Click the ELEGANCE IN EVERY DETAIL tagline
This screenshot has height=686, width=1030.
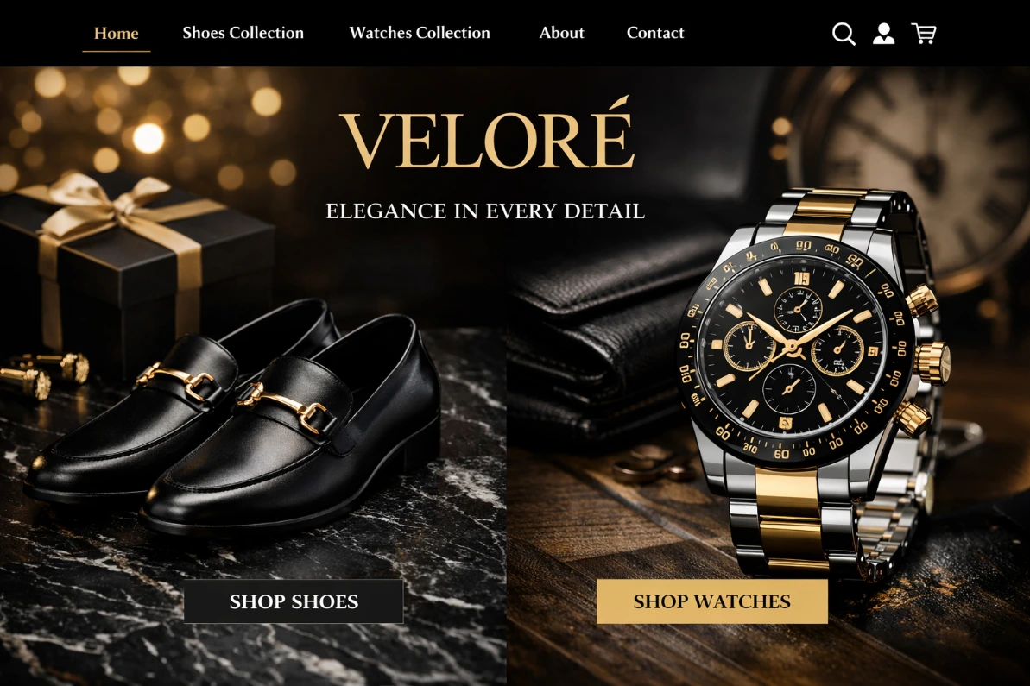485,211
